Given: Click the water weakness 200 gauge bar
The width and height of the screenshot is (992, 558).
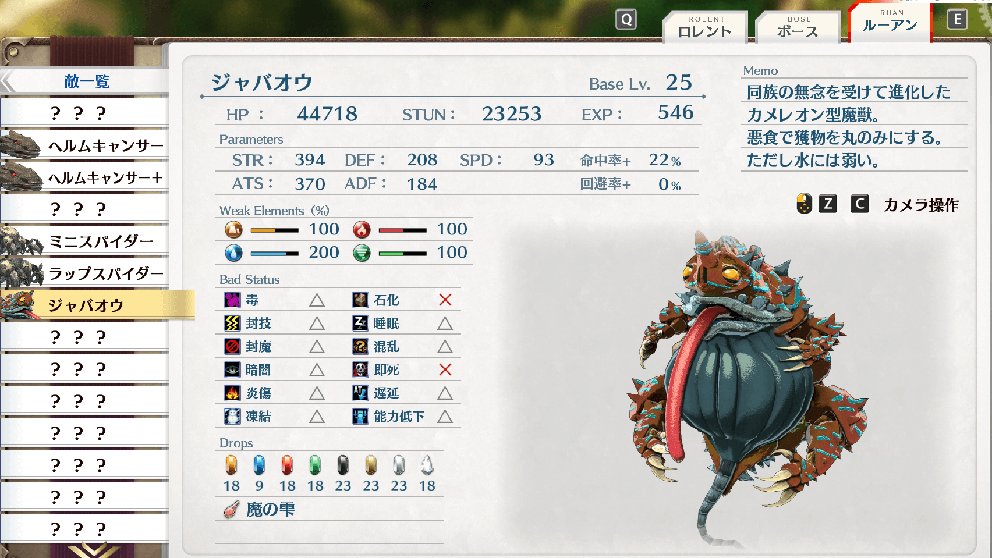Looking at the screenshot, I should (275, 254).
